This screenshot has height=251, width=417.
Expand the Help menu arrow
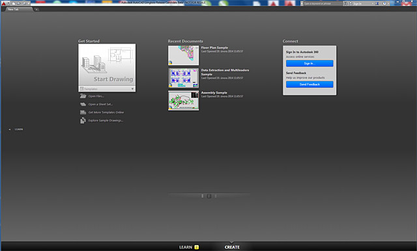[x=388, y=3]
